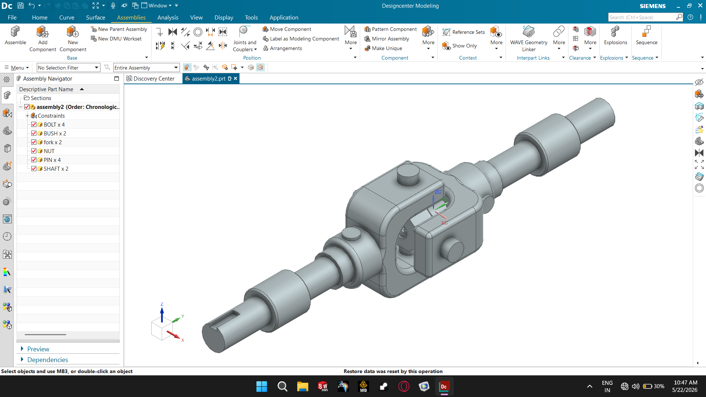Viewport: 706px width, 397px height.
Task: Open the History clock sidebar icon
Action: click(x=7, y=237)
